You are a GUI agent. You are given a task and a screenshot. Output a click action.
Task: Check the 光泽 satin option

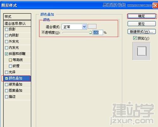coord(7,72)
